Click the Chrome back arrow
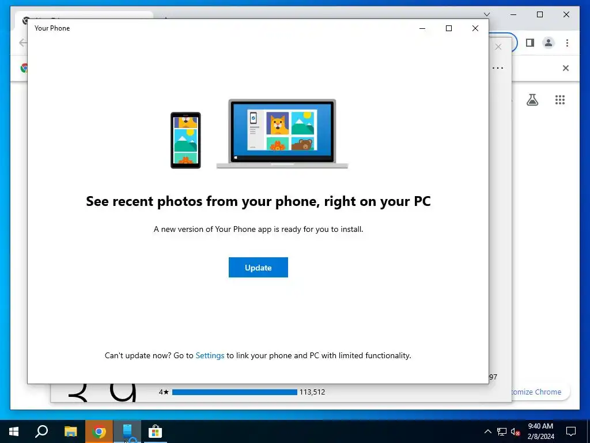This screenshot has height=443, width=590. click(22, 43)
